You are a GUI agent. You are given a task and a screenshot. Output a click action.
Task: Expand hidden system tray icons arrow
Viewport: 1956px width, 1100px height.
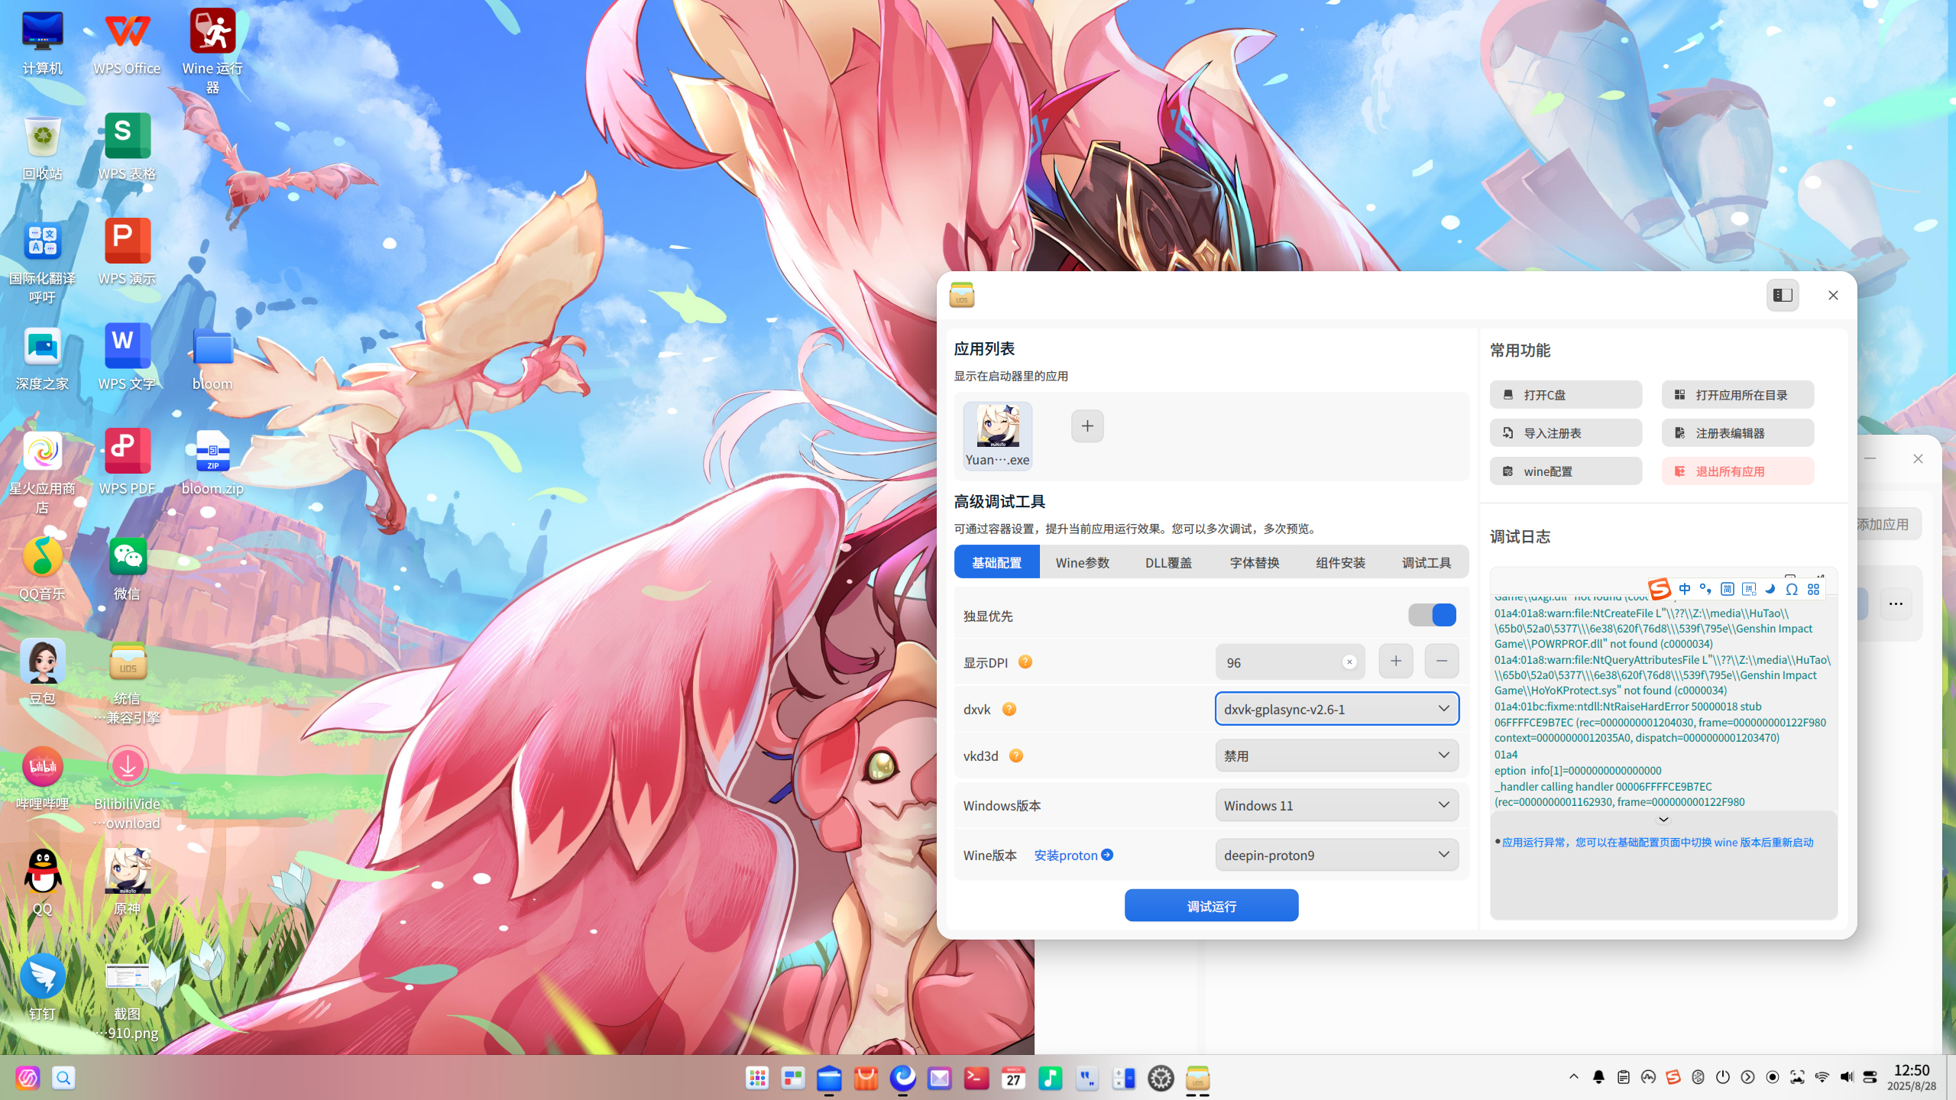[x=1574, y=1077]
